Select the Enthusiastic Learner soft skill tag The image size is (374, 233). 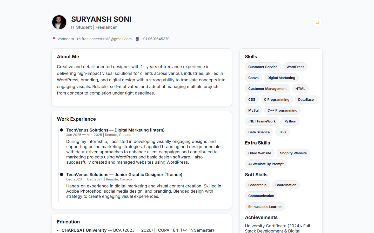click(265, 207)
